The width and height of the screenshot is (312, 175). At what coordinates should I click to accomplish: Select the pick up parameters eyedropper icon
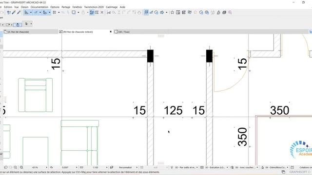[x=14, y=12]
